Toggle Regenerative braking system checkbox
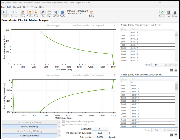This screenshot has height=140, width=180. tap(64, 122)
